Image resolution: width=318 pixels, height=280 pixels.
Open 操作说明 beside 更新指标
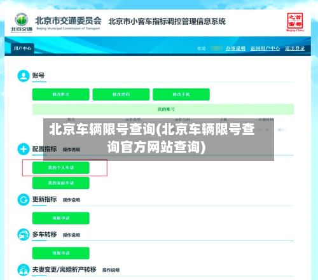pos(71,200)
